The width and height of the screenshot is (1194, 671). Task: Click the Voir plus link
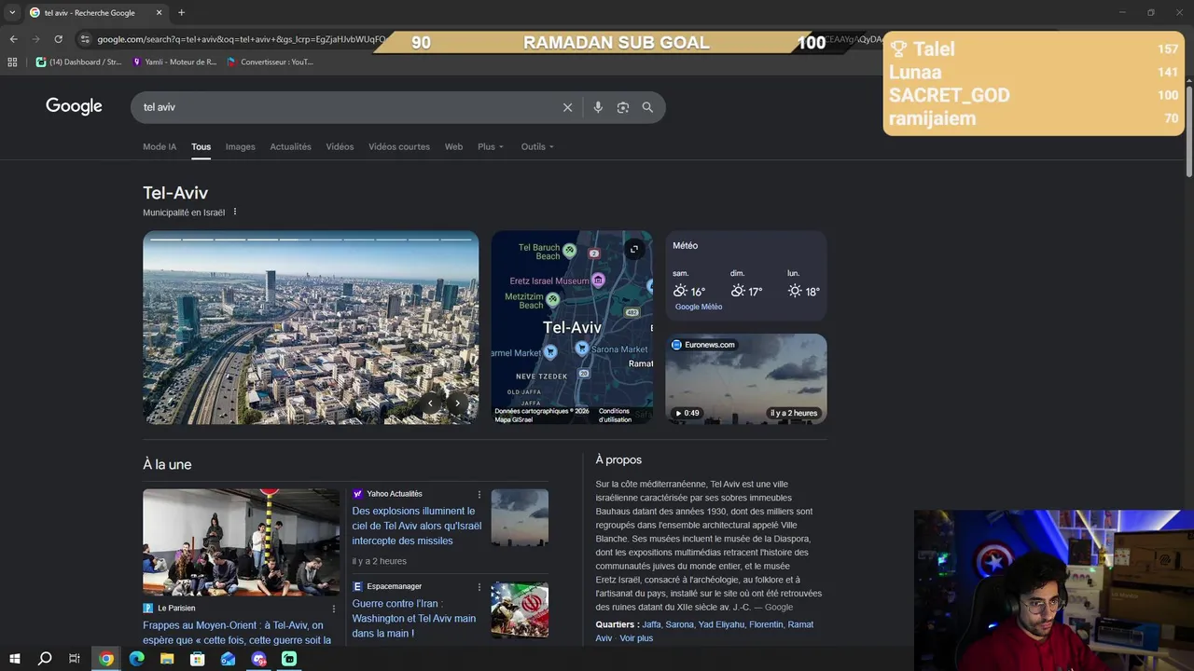[x=636, y=638]
